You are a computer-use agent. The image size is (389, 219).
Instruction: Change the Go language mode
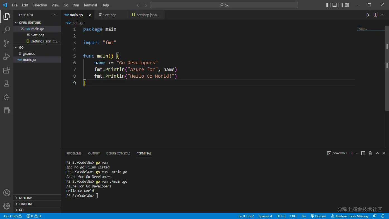coord(304,216)
